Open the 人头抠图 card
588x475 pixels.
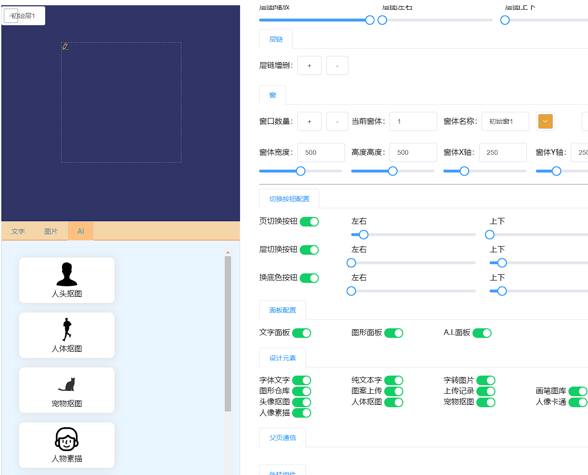click(x=67, y=281)
